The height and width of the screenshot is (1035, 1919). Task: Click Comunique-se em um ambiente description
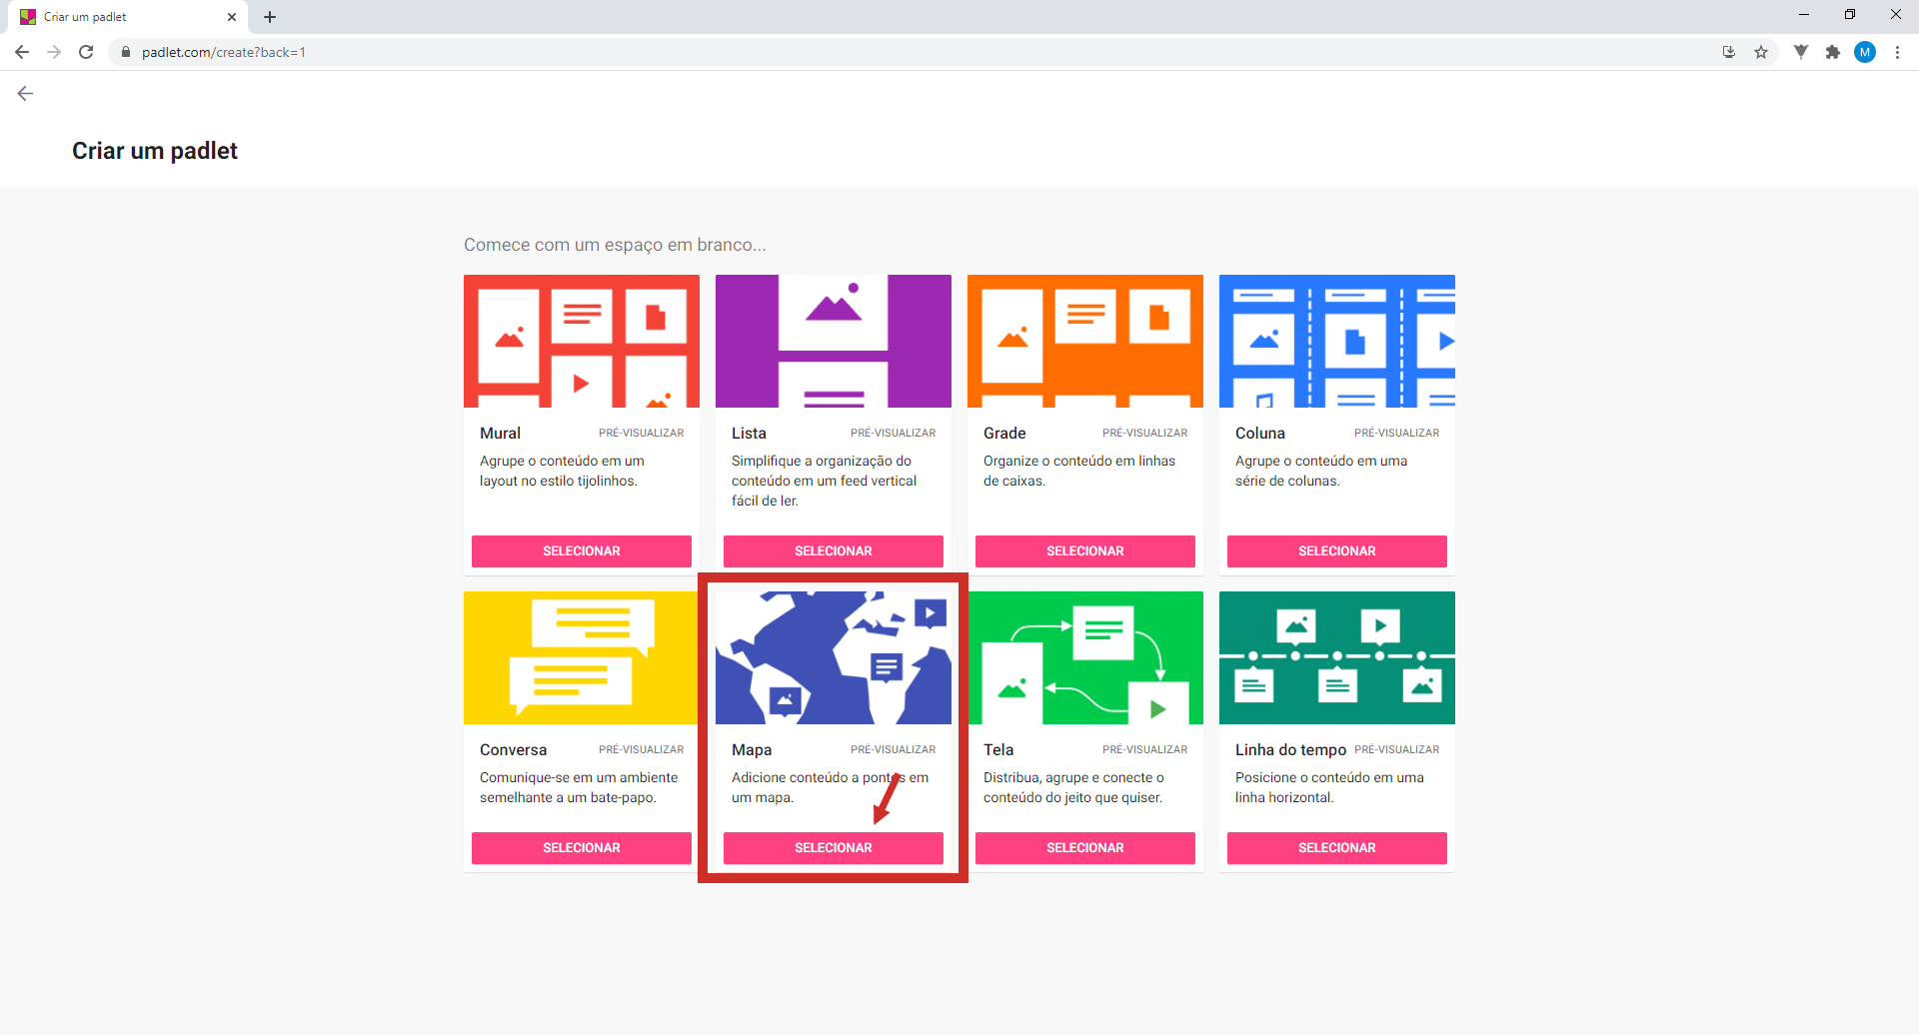pos(579,787)
